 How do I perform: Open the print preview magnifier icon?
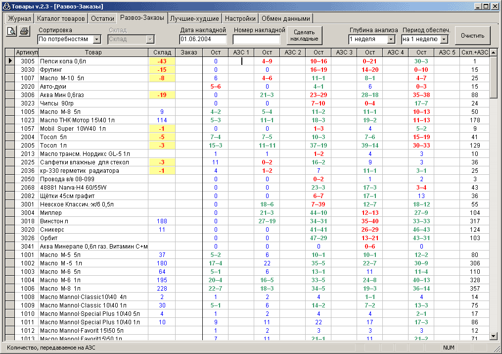[x=11, y=31]
